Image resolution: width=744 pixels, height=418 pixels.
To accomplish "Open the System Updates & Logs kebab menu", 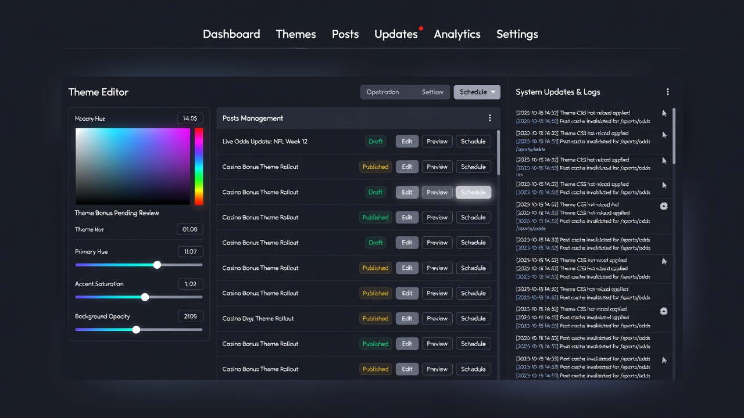I will [667, 92].
